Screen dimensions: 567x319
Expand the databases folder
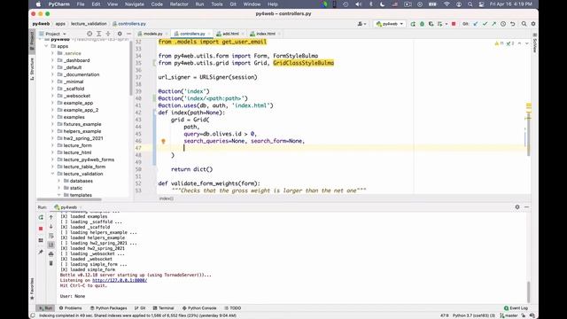click(59, 181)
